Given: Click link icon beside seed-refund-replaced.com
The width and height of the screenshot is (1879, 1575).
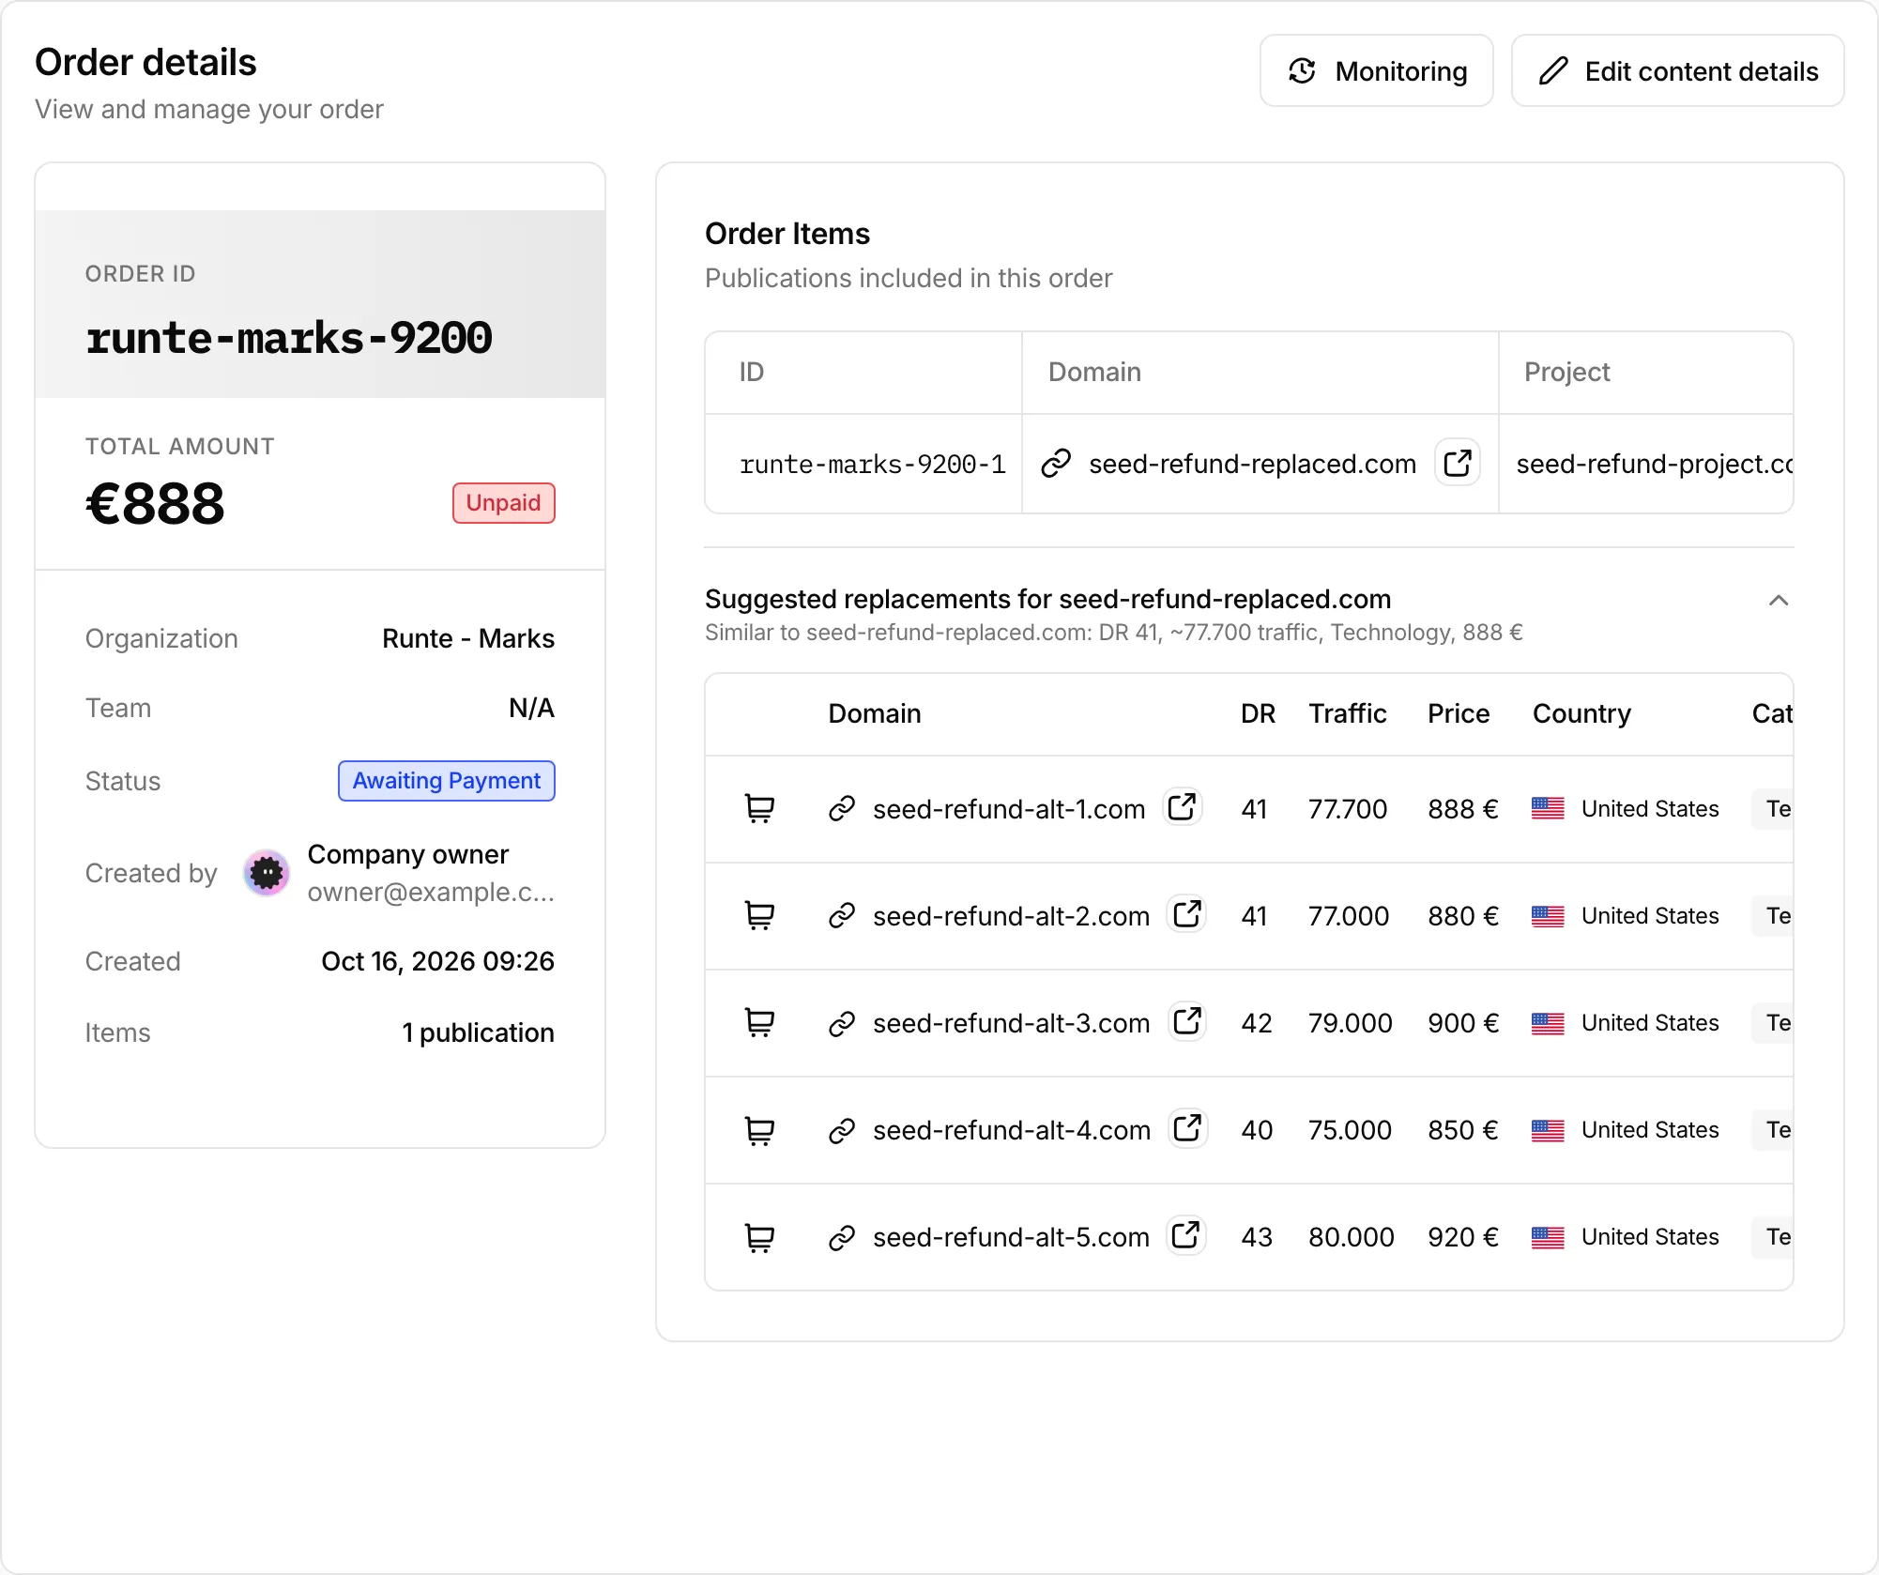Looking at the screenshot, I should [1056, 463].
